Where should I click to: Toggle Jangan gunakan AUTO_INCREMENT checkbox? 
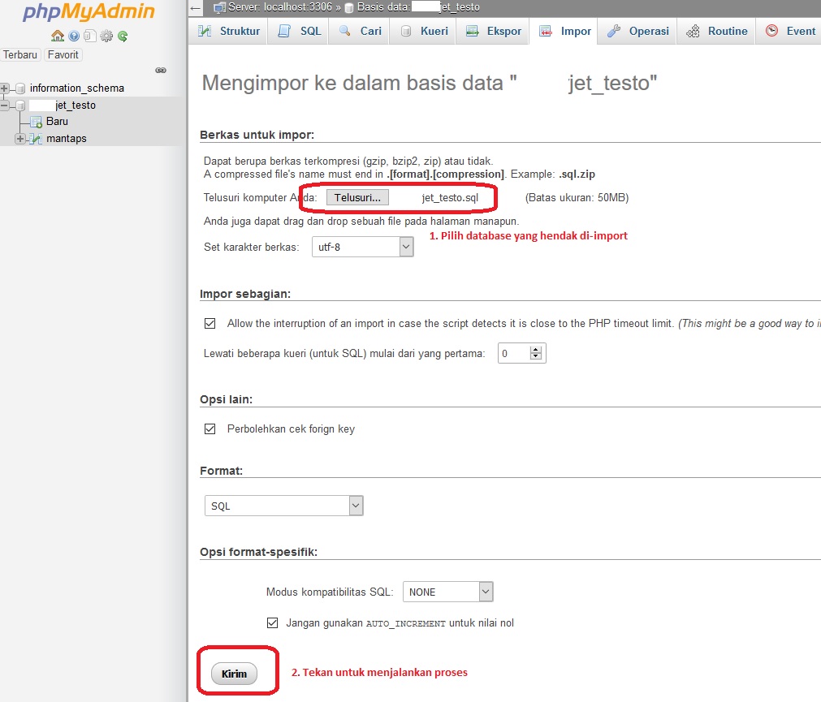(x=272, y=622)
